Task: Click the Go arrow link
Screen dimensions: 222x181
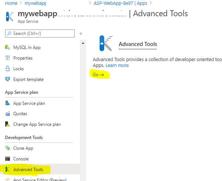Action: pyautogui.click(x=98, y=75)
